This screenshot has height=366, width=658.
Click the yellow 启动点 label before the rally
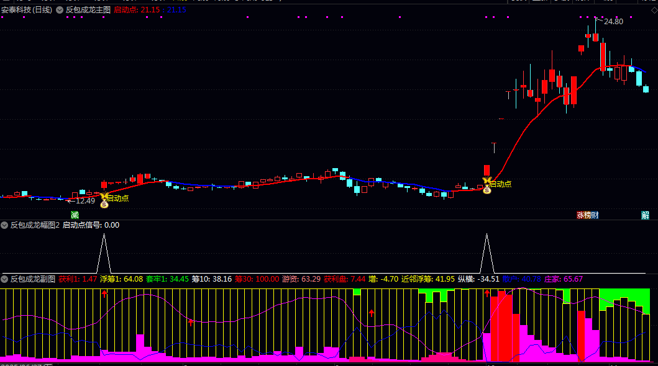click(x=501, y=184)
